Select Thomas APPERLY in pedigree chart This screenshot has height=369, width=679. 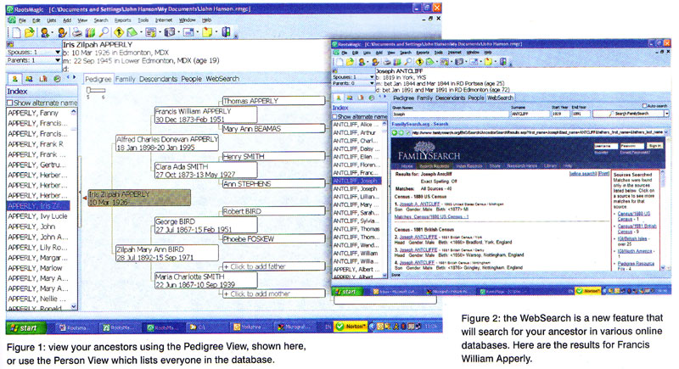tap(273, 101)
